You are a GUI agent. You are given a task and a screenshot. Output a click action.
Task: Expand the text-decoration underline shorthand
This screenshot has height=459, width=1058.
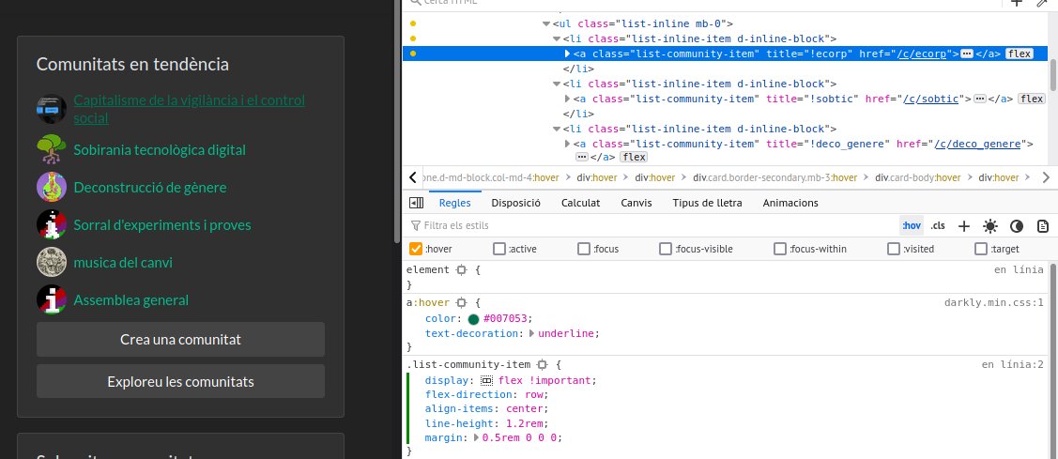click(x=531, y=333)
